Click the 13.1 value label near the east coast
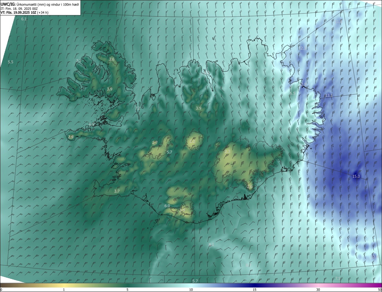Screen dimensions: 382x292 [x=329, y=95]
